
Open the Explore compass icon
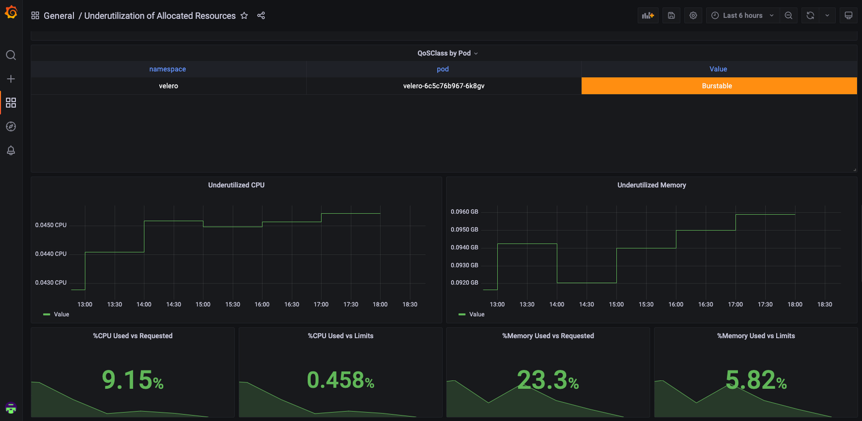pos(11,126)
